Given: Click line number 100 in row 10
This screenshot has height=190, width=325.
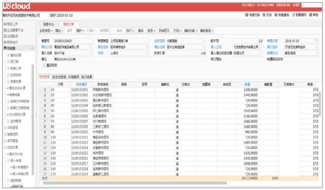Looking at the screenshot, I should [x=53, y=137].
